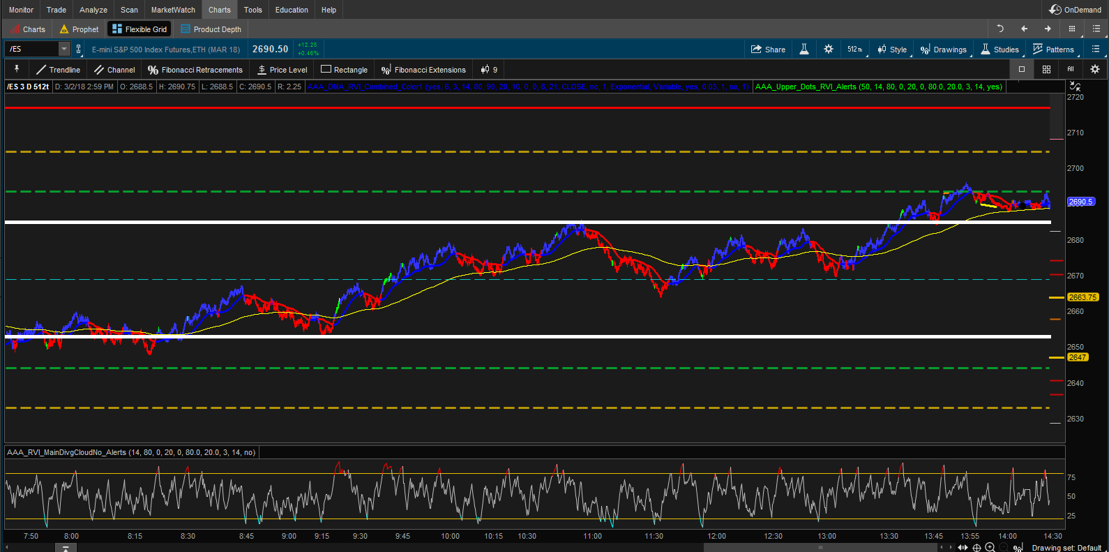Switch to the Flexible Grid sub-tab

click(139, 29)
